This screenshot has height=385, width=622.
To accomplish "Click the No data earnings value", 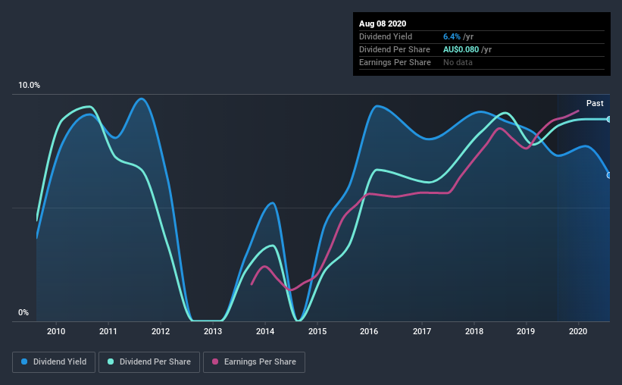I will pos(458,62).
